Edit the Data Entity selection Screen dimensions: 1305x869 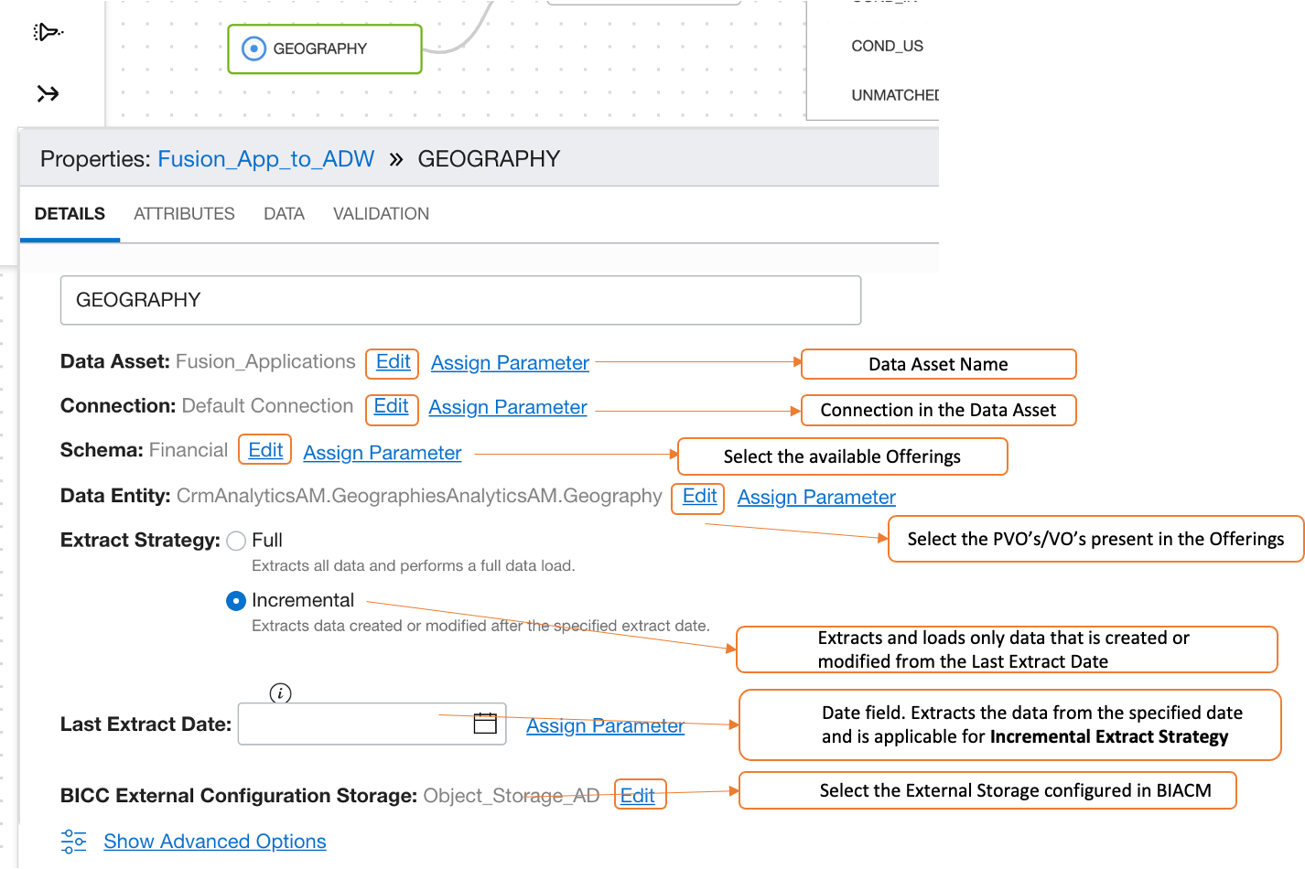click(699, 497)
